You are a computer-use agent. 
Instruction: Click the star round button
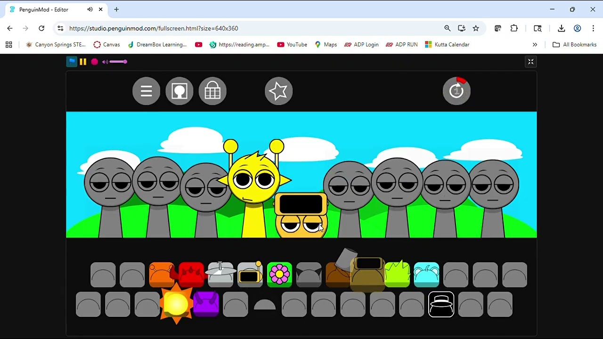(278, 91)
